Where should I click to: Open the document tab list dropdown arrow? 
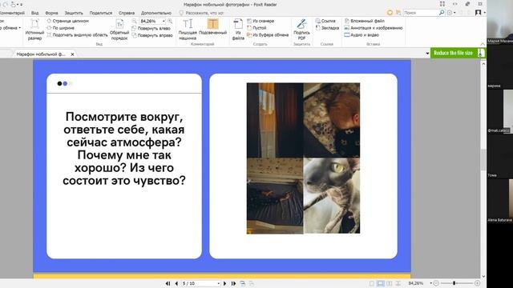tap(427, 54)
